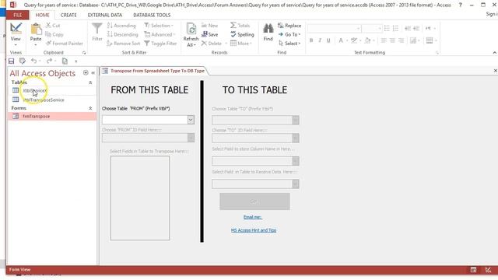Click the Select Fields to Transpose list box

tap(140, 198)
